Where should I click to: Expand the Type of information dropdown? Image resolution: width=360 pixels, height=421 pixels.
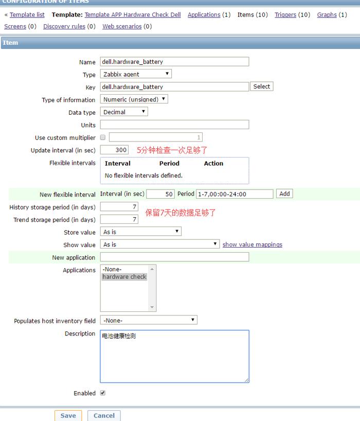pyautogui.click(x=134, y=99)
